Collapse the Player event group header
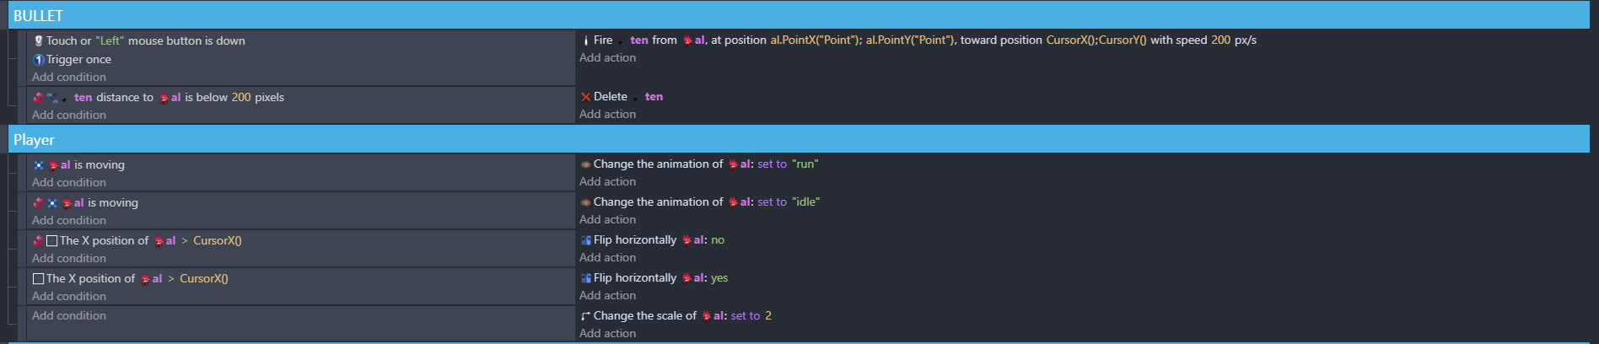 [34, 140]
